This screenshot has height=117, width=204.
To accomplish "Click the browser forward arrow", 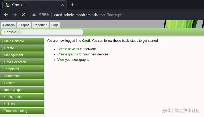I will pos(15,15).
